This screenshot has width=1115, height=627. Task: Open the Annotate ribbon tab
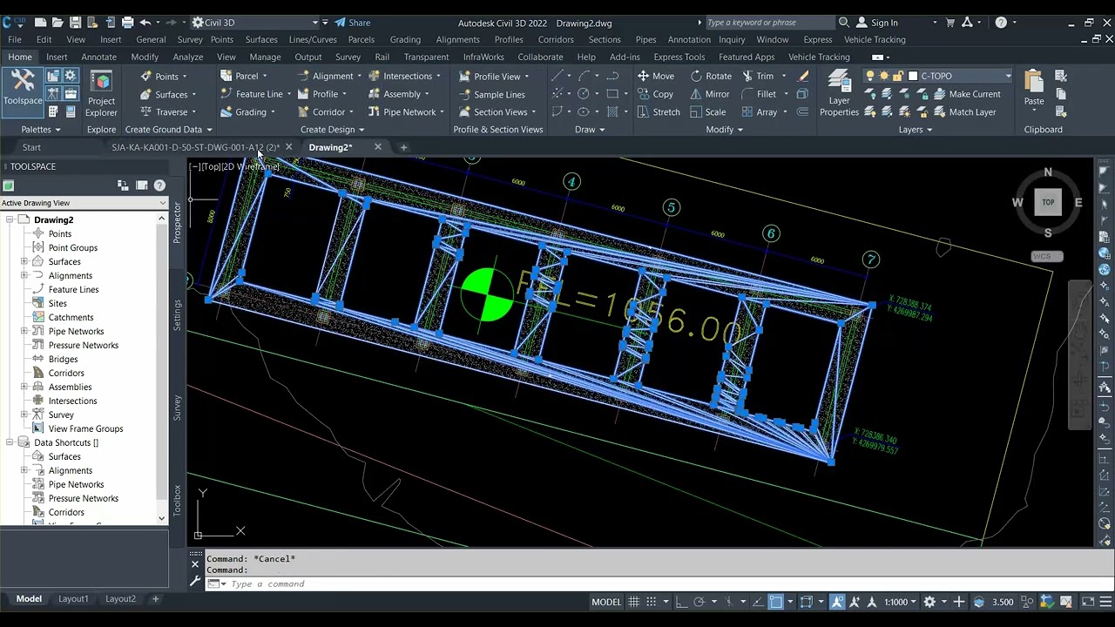(x=98, y=57)
